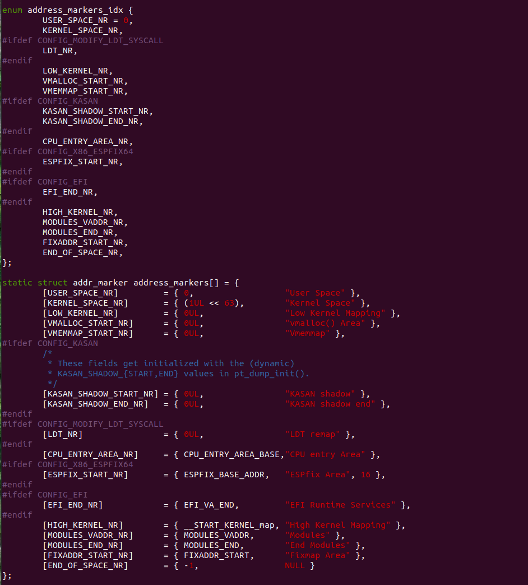Click the "Kernel Space" string literal
This screenshot has width=528, height=585.
(x=320, y=303)
